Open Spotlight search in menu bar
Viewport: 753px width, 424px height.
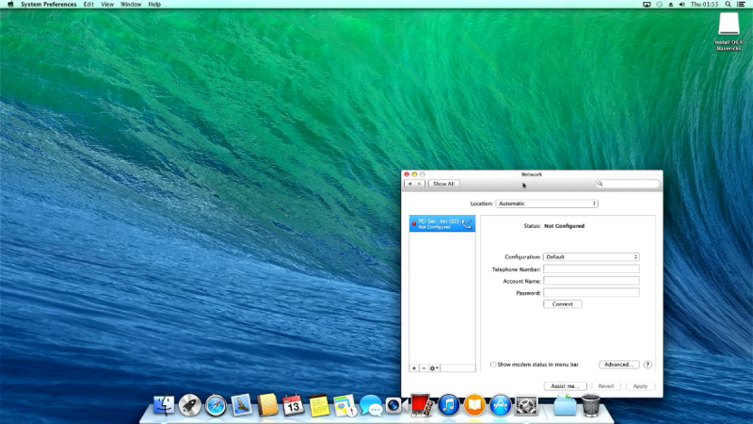tap(728, 5)
